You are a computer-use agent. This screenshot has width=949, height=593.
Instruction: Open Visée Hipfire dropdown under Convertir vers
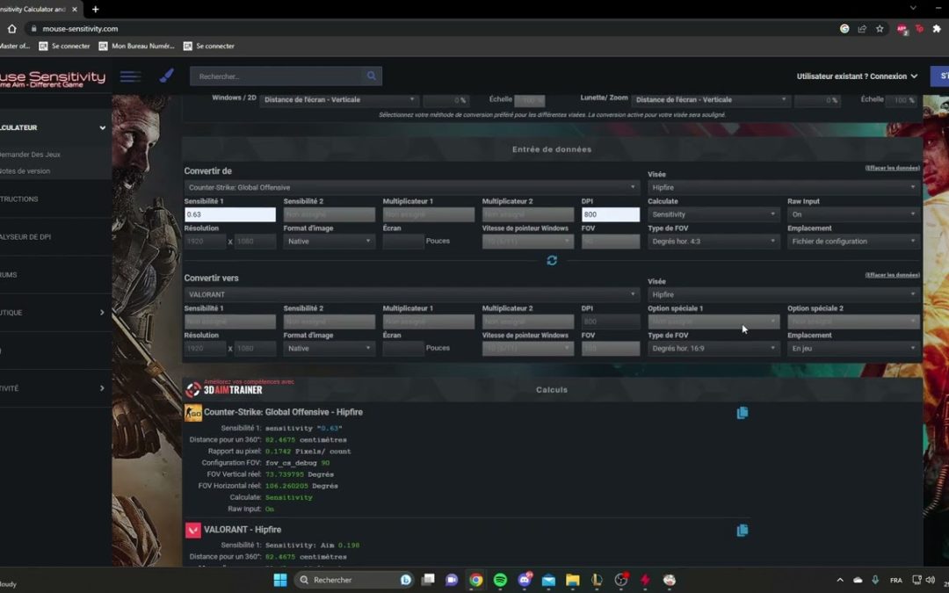pos(784,294)
